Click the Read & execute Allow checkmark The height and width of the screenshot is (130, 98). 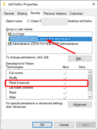[65, 83]
